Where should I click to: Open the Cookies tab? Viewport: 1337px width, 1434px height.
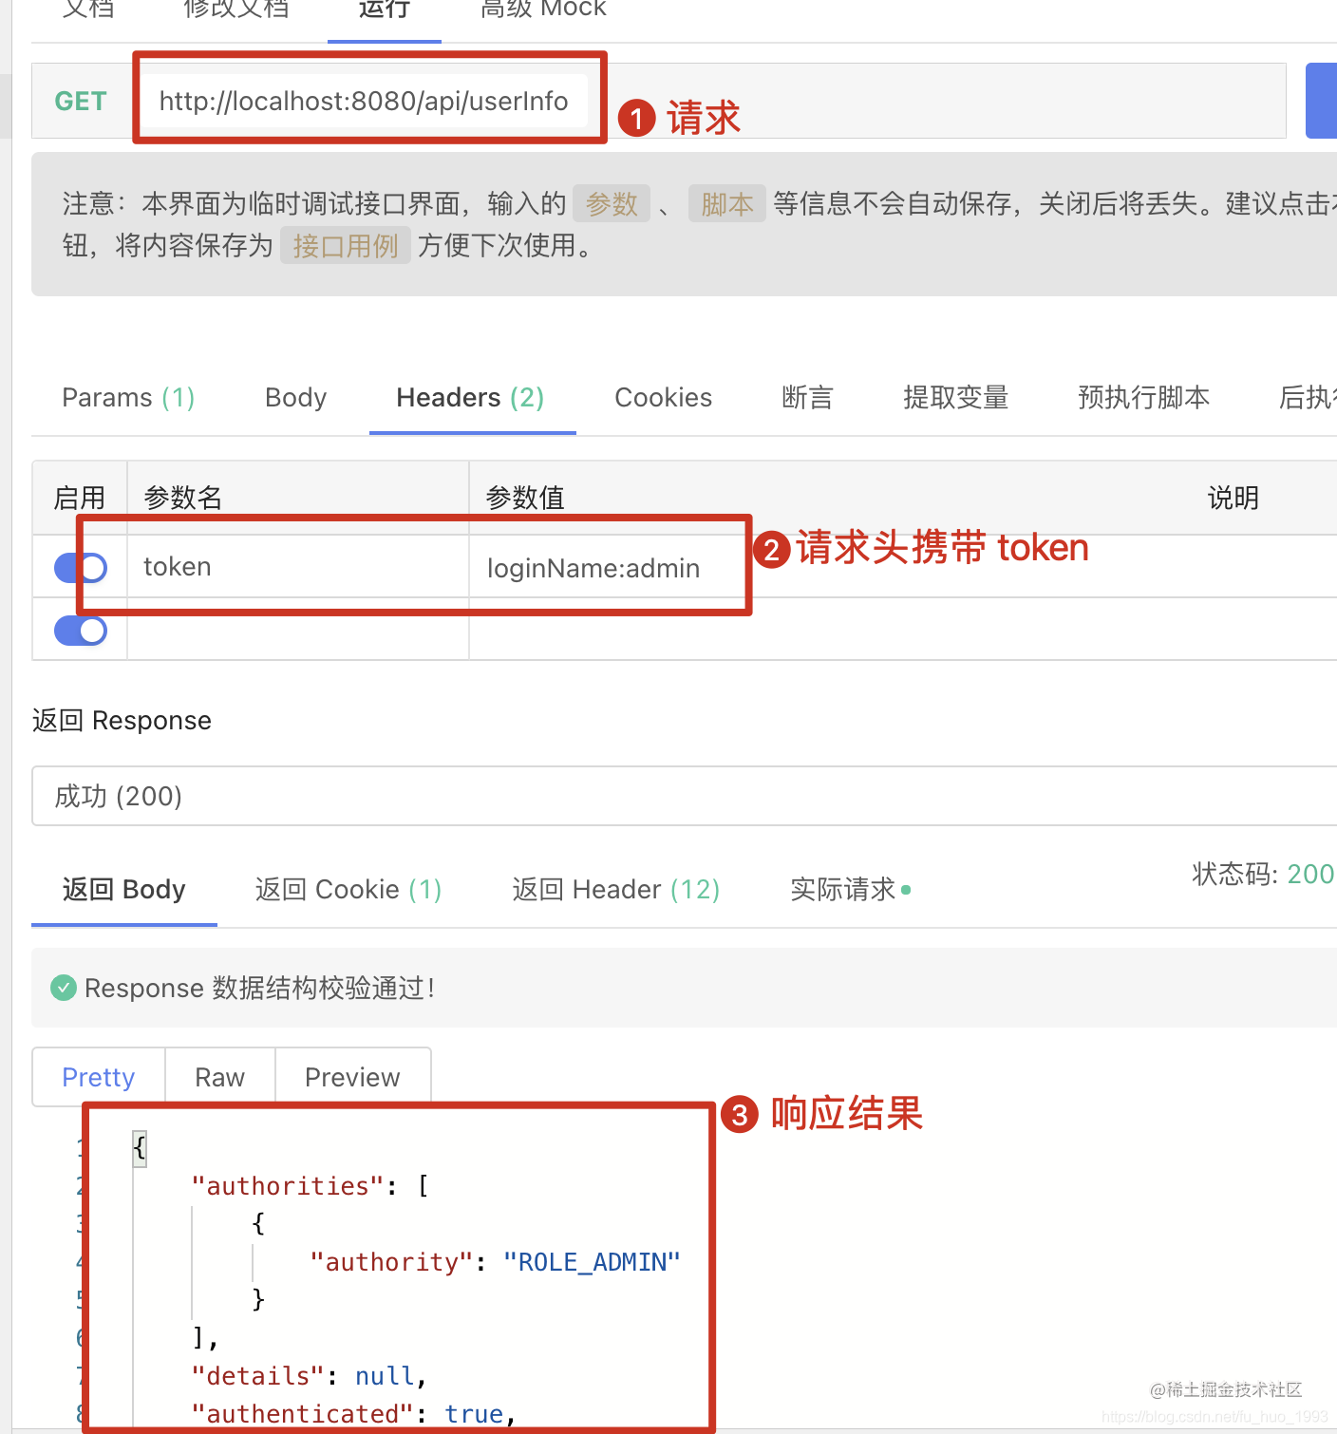(664, 397)
